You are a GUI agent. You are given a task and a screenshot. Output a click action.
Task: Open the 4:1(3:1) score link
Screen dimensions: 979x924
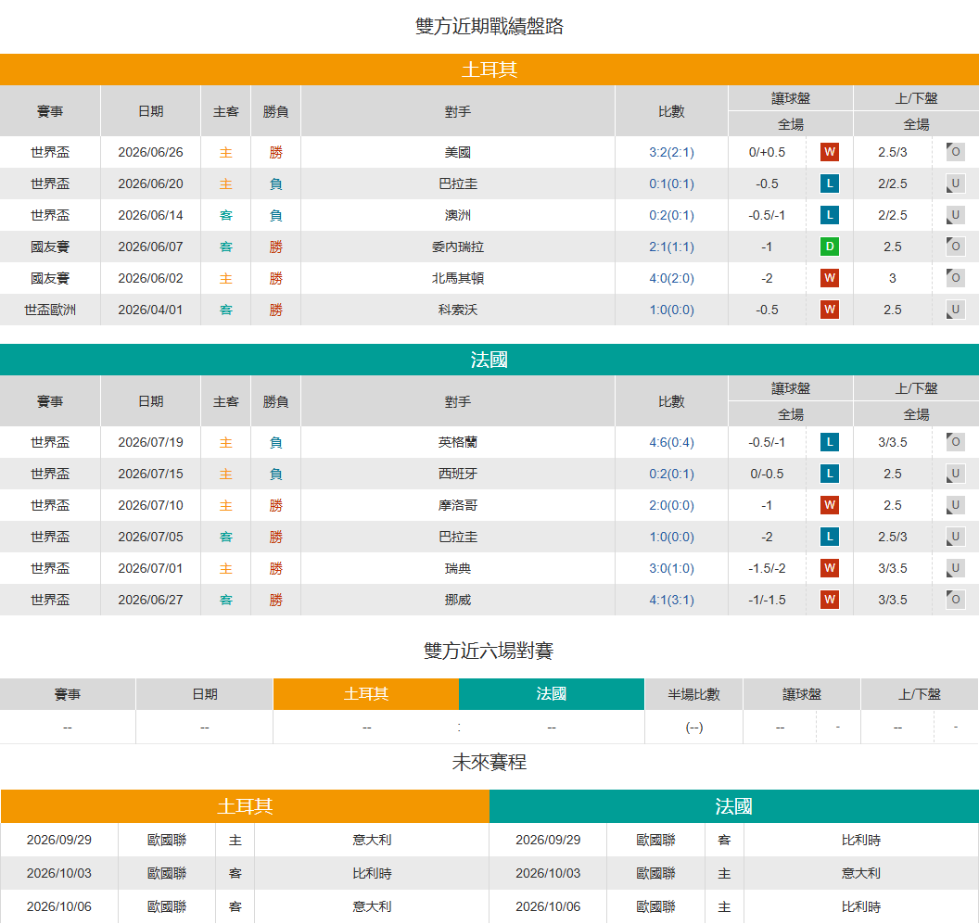(671, 600)
